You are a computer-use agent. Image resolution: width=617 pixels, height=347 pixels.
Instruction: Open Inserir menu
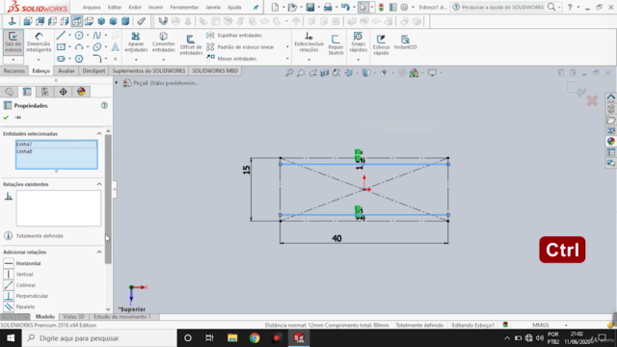tap(155, 7)
